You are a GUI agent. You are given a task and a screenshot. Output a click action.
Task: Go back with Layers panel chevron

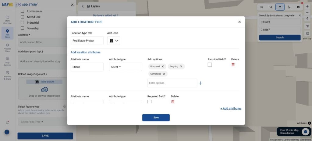pyautogui.click(x=83, y=6)
